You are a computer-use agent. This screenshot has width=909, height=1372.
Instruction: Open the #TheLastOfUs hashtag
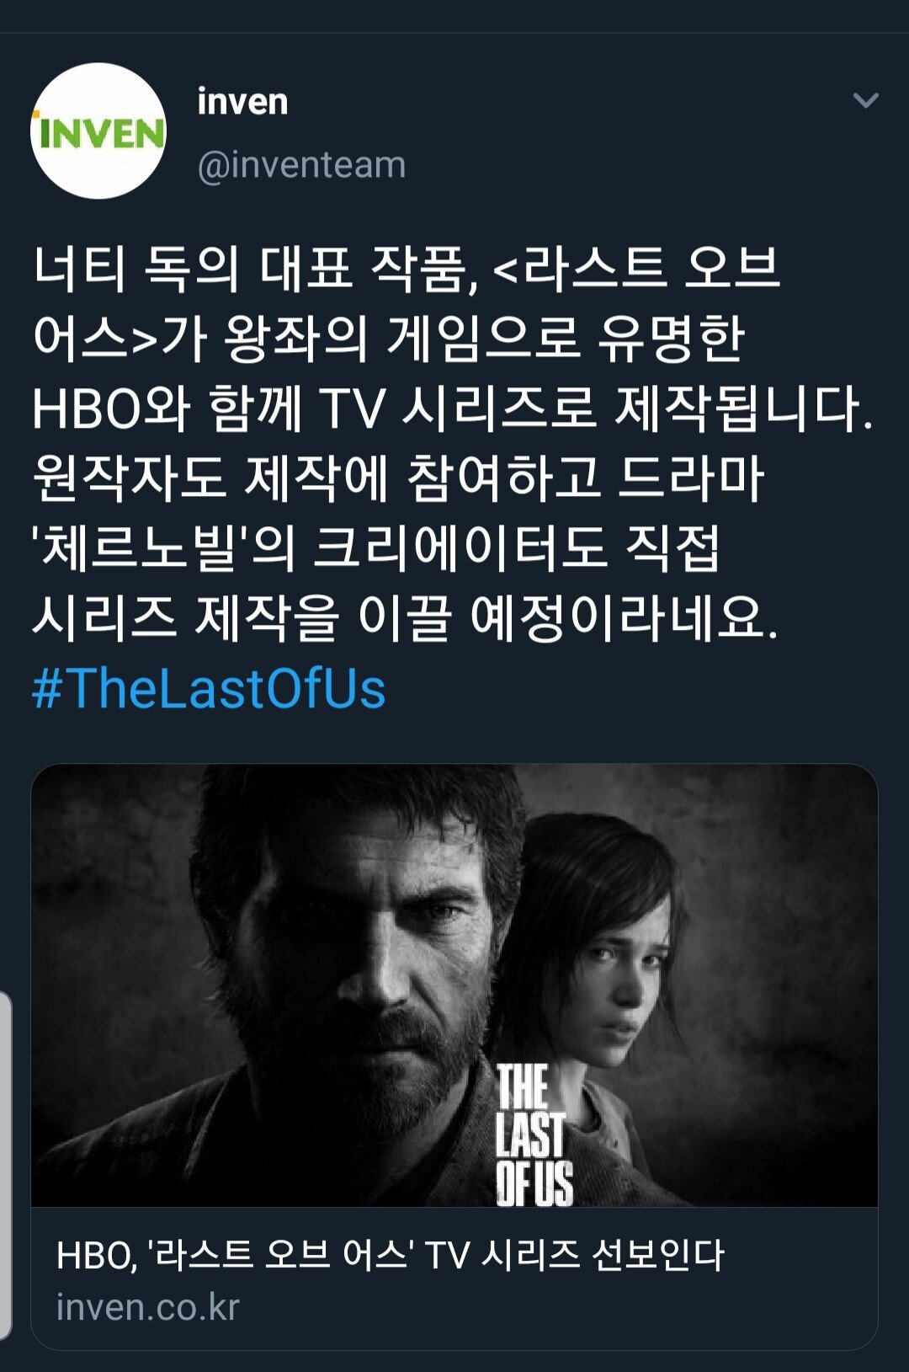[209, 688]
